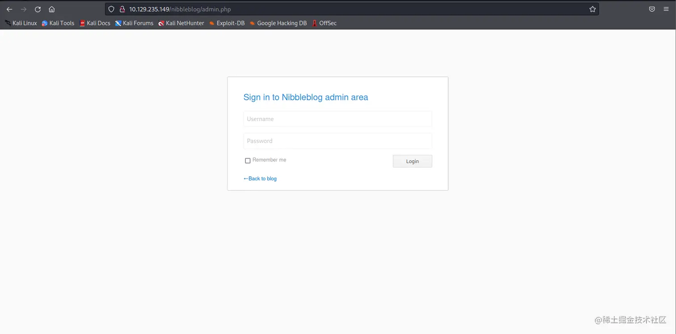
Task: Open Kali Linux bookmark
Action: [21, 23]
